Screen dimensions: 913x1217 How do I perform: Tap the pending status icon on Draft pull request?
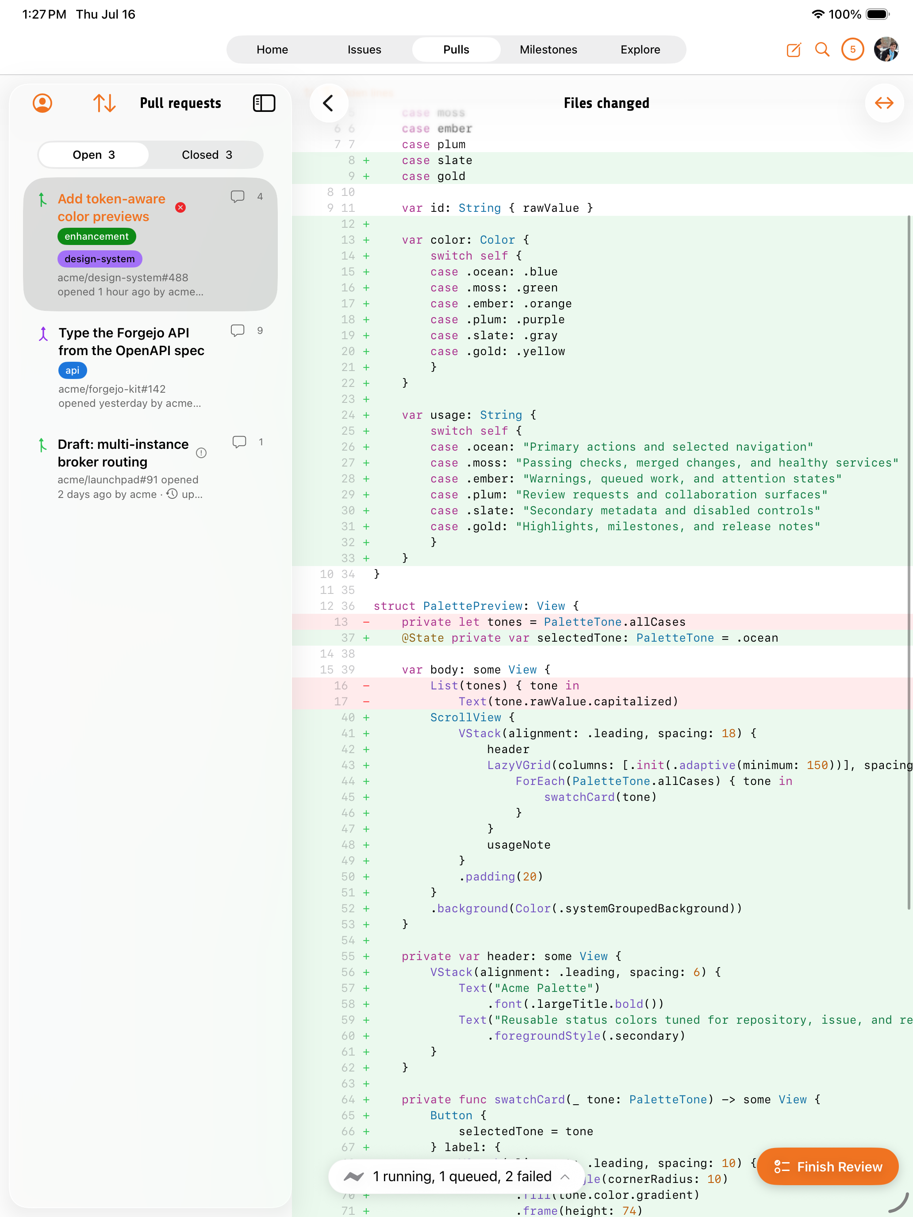[x=201, y=453]
